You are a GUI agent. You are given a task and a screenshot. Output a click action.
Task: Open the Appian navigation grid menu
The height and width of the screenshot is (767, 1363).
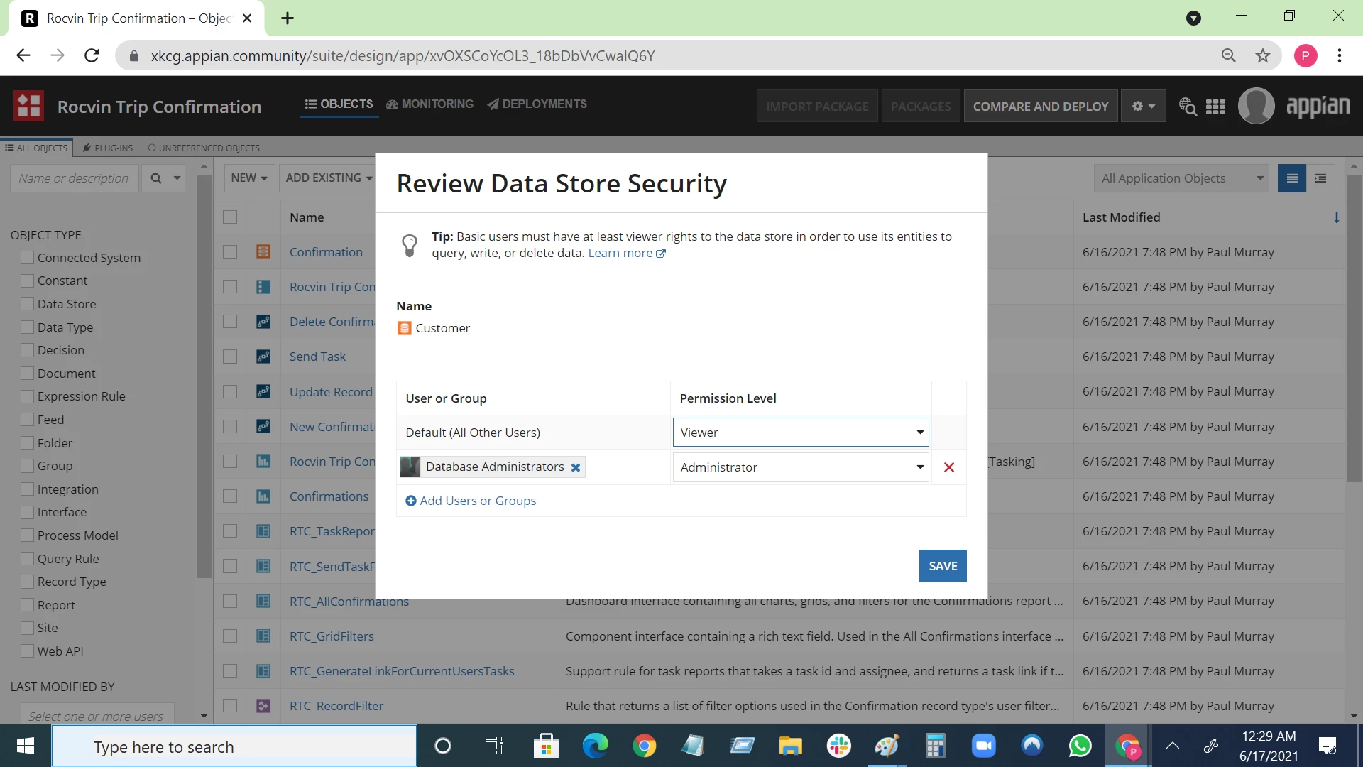click(1215, 107)
